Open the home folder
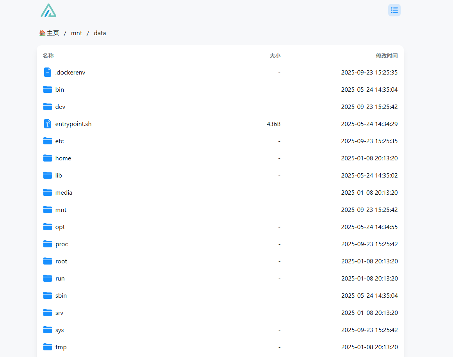453x357 pixels. (x=63, y=158)
